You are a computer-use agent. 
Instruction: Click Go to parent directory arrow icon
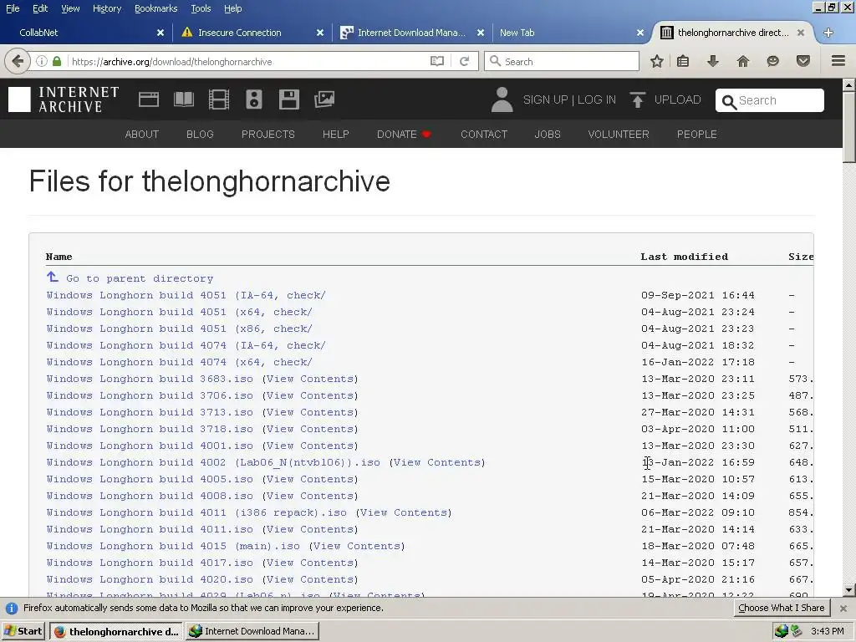coord(53,278)
